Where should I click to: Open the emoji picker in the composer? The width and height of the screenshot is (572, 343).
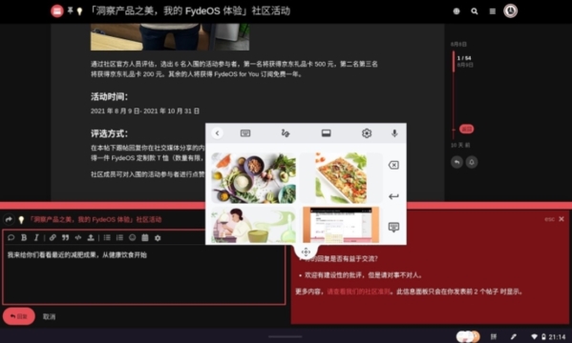(x=133, y=238)
